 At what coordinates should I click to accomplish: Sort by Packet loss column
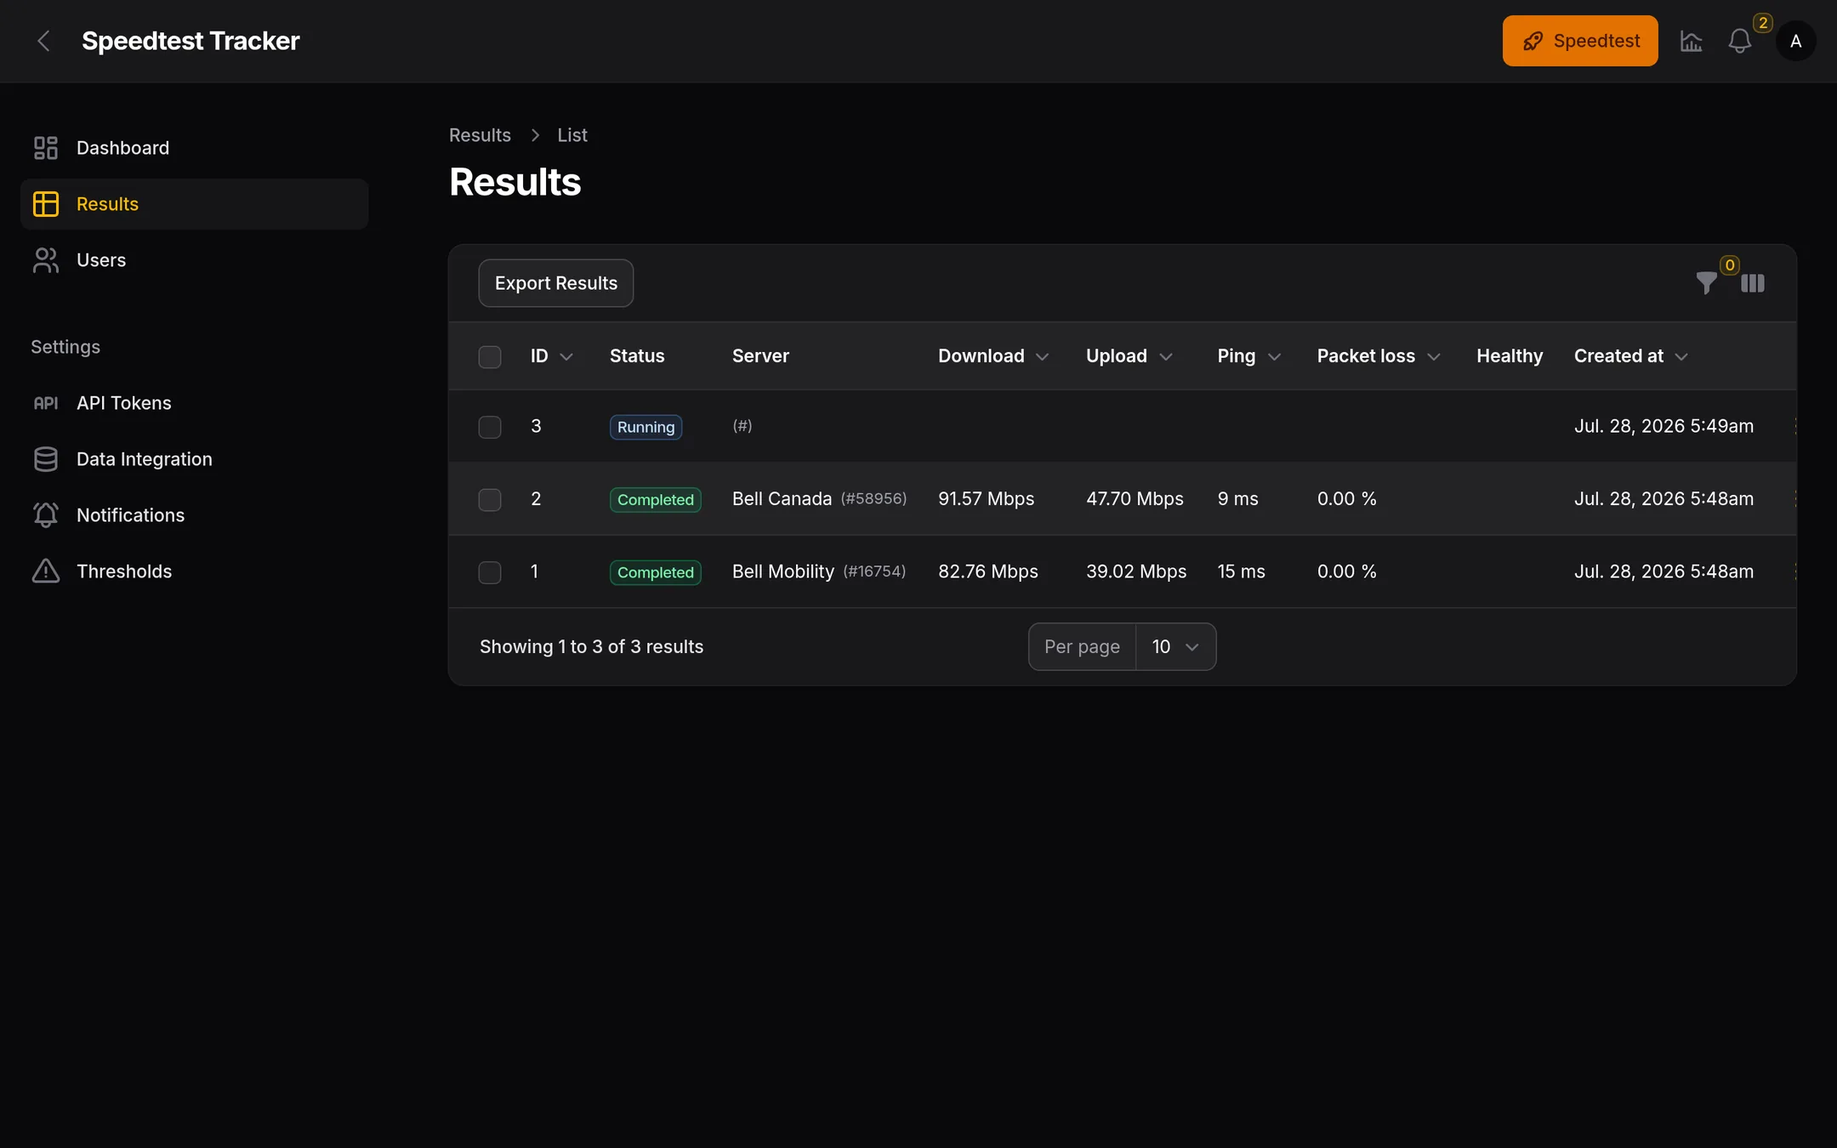pyautogui.click(x=1379, y=356)
